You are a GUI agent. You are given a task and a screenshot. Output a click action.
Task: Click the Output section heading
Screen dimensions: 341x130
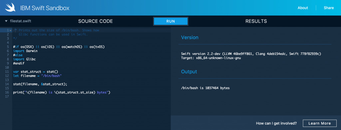tap(189, 71)
